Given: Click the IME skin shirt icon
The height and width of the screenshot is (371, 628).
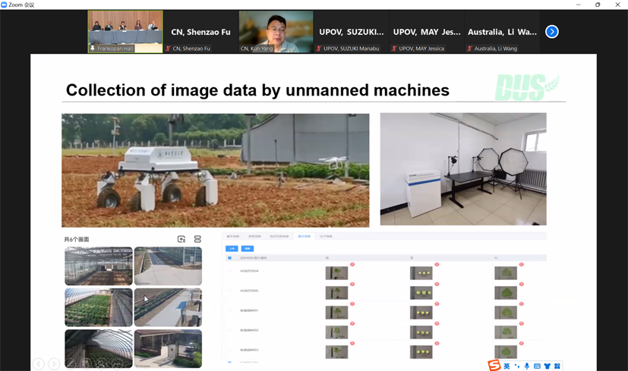Looking at the screenshot, I should point(547,366).
